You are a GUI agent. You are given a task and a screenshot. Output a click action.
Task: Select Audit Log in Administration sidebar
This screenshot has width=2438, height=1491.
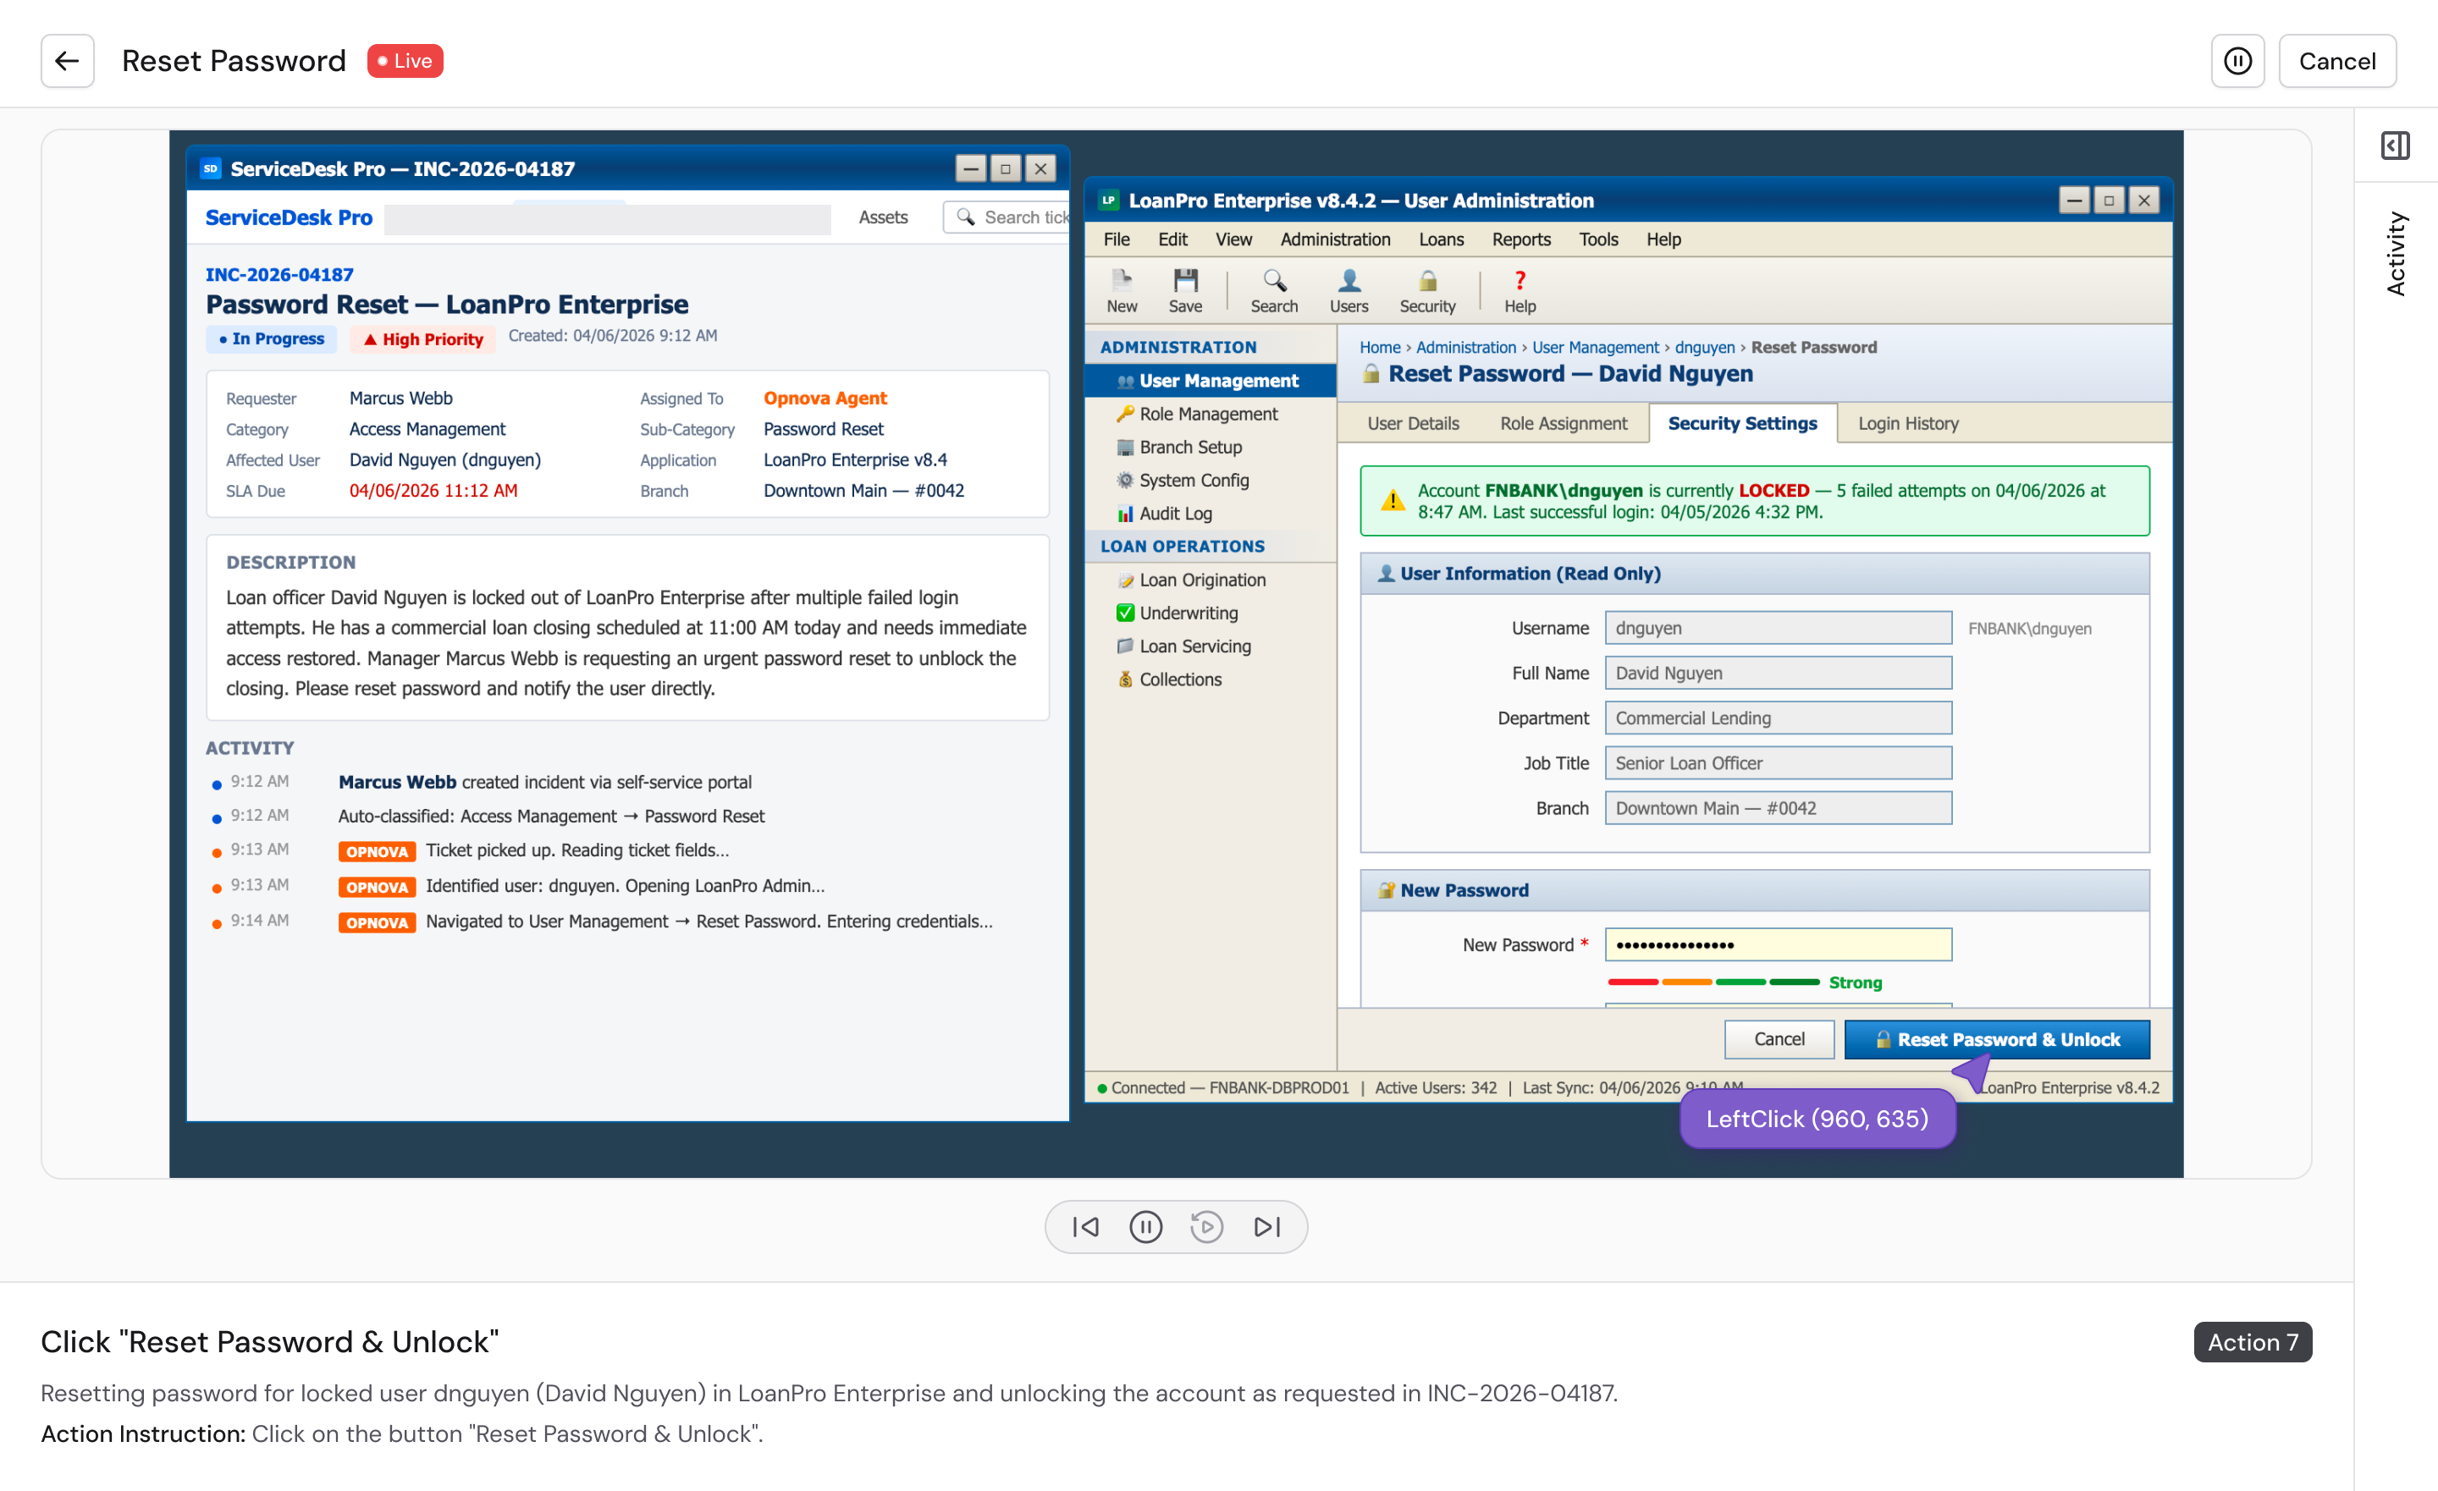coord(1174,514)
